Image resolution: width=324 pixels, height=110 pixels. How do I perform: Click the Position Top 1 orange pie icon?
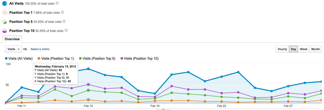point(5,13)
